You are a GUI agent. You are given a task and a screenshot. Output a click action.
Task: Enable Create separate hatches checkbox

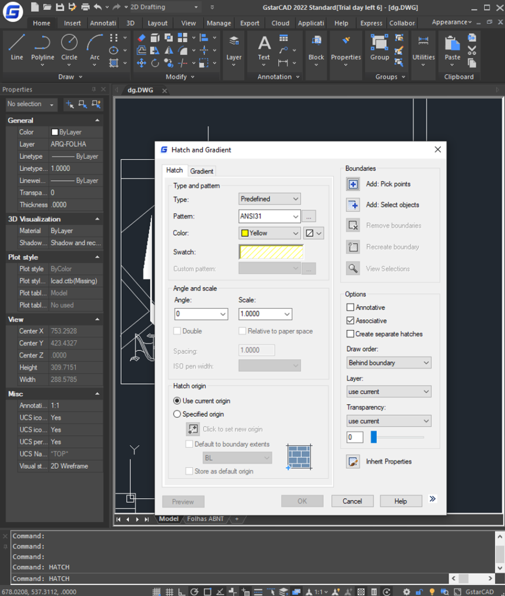pos(350,334)
